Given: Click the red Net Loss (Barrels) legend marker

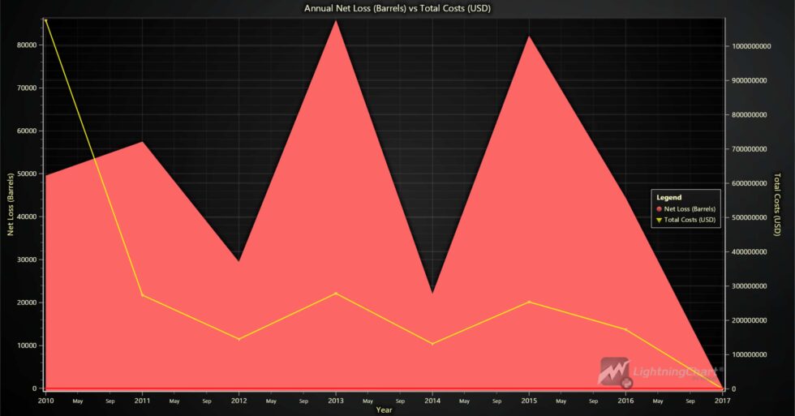Looking at the screenshot, I should tap(659, 208).
